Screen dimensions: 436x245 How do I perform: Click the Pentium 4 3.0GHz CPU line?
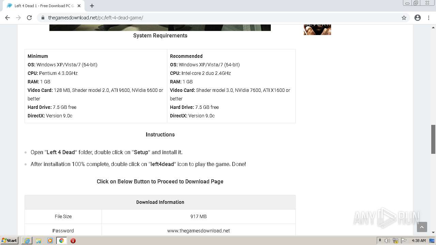(52, 73)
